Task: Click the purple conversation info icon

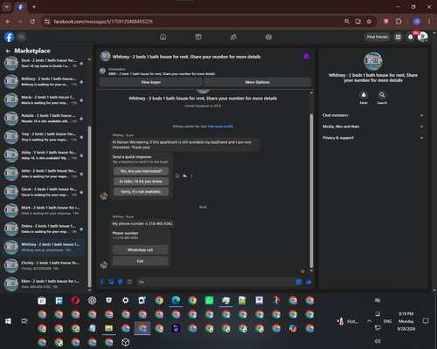Action: (x=306, y=57)
